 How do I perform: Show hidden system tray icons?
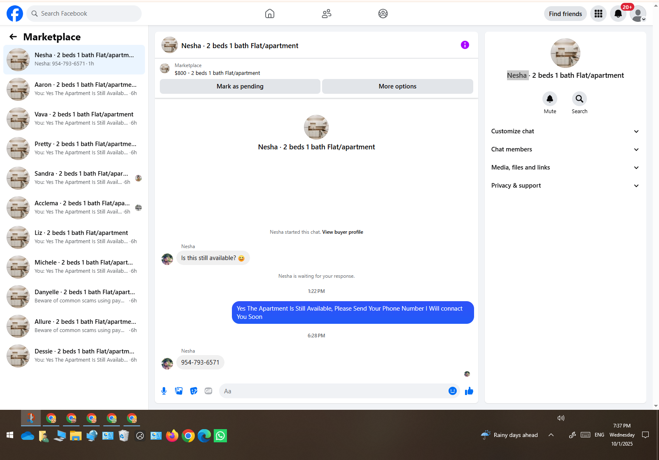[551, 435]
